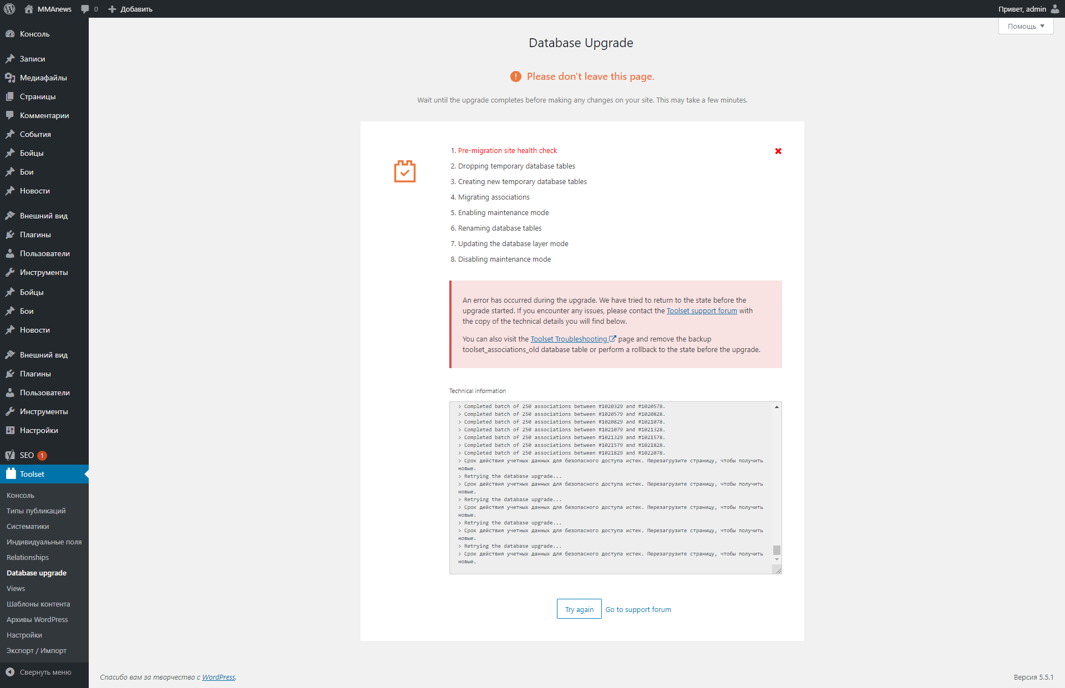This screenshot has width=1065, height=688.
Task: Click the plus Добавить button
Action: pyautogui.click(x=130, y=9)
